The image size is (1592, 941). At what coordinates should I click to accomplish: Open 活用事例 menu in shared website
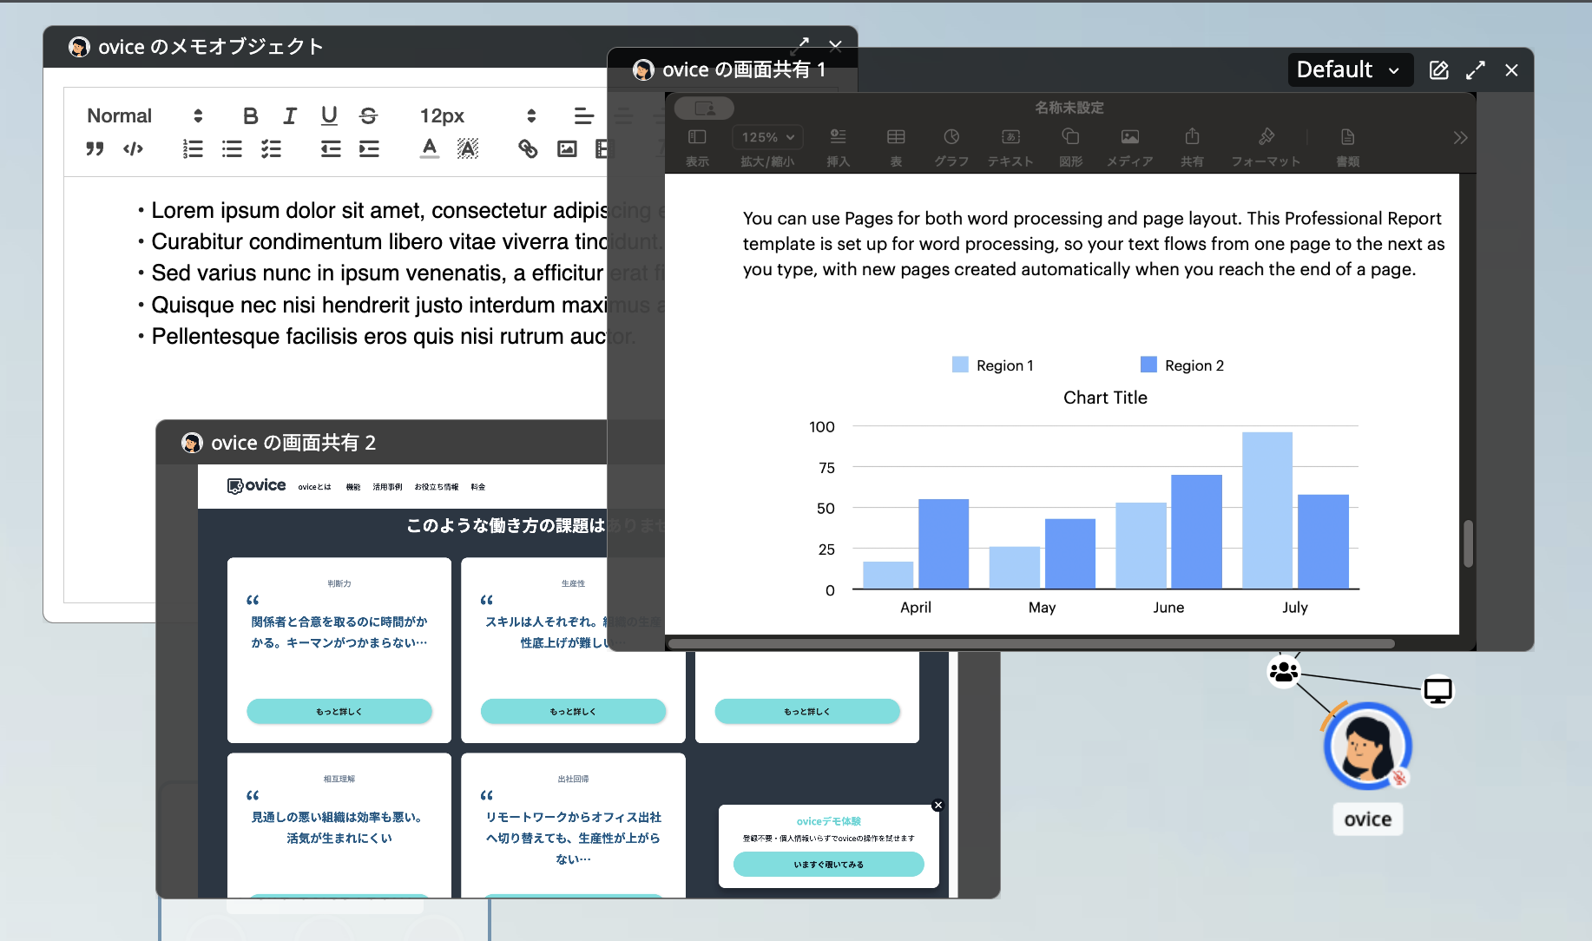pyautogui.click(x=387, y=487)
